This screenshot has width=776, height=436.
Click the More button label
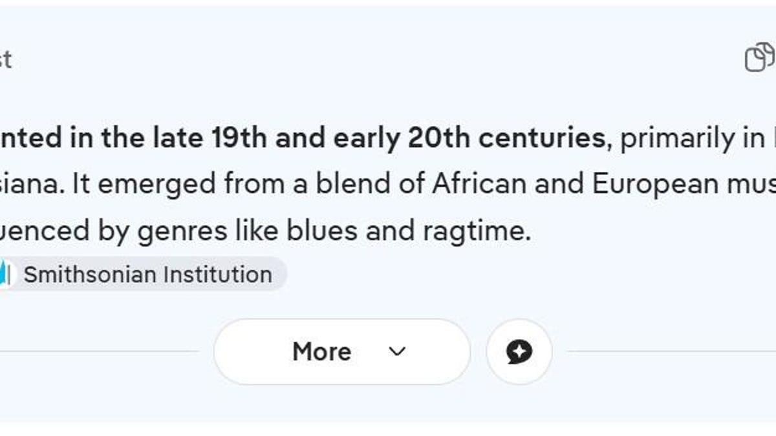pyautogui.click(x=322, y=352)
